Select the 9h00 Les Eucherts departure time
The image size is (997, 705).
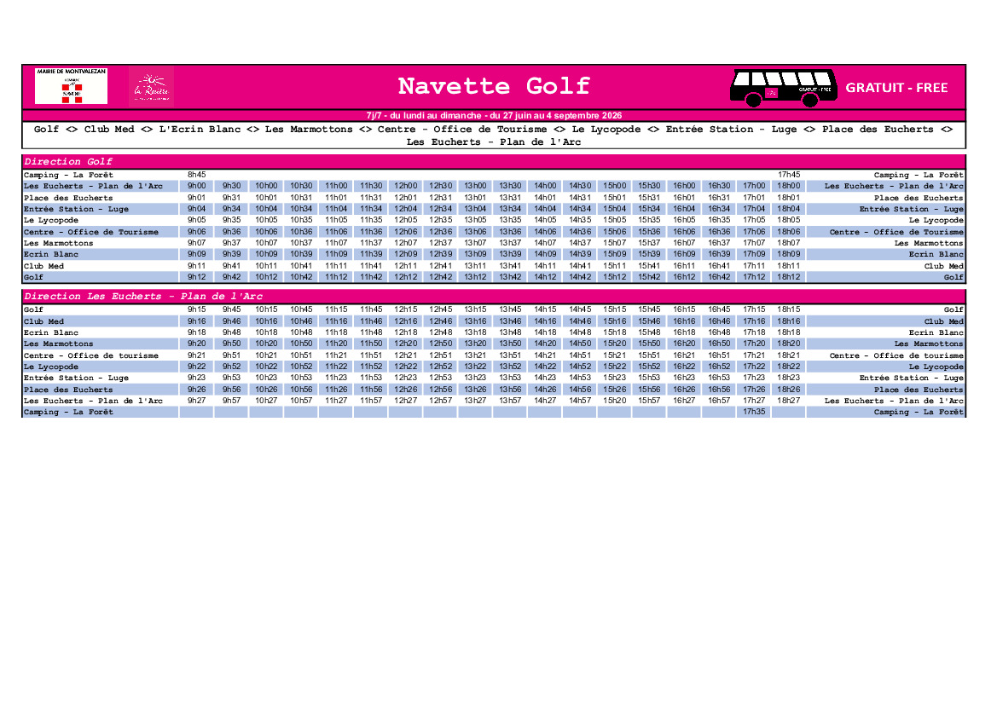pos(196,186)
